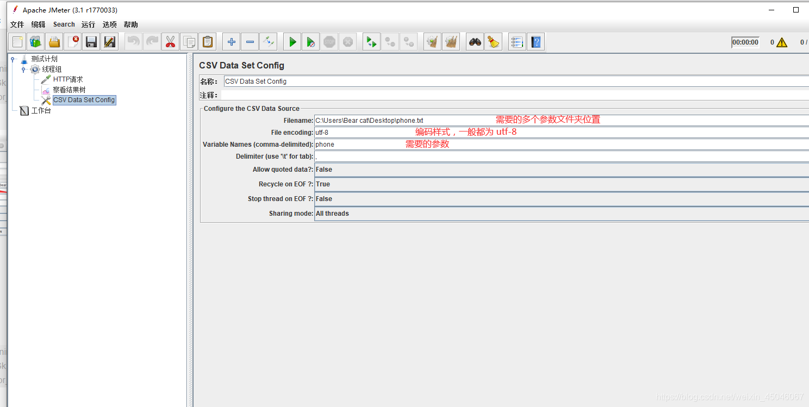Open Help using question mark icon

click(536, 42)
